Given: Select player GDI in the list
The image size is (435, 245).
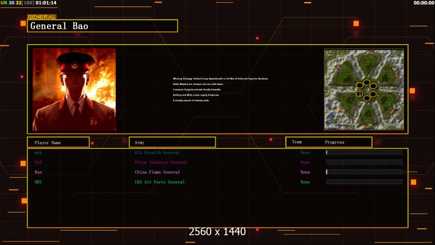Looking at the screenshot, I should coord(38,182).
